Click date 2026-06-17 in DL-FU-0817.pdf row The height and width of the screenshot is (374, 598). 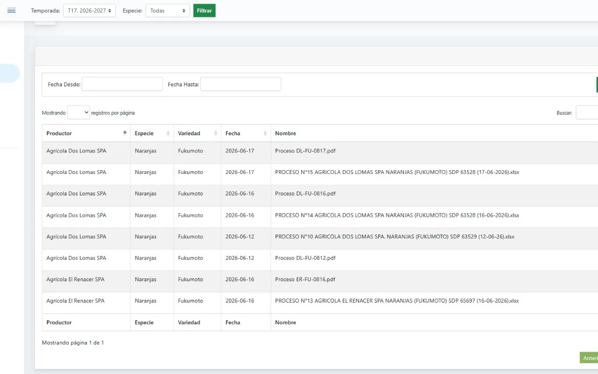point(240,151)
